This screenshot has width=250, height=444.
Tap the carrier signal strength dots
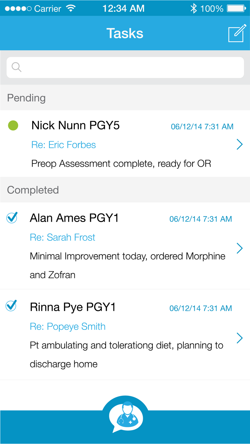[x=18, y=8]
